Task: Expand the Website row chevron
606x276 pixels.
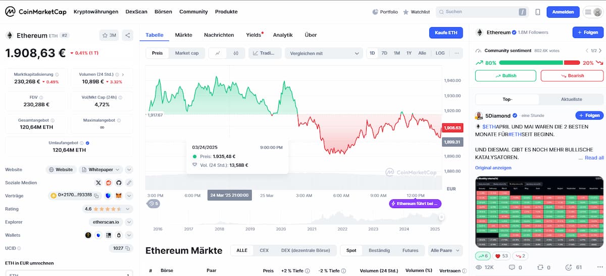Action: coord(129,170)
